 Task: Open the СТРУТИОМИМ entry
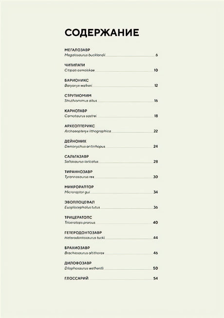(78, 96)
